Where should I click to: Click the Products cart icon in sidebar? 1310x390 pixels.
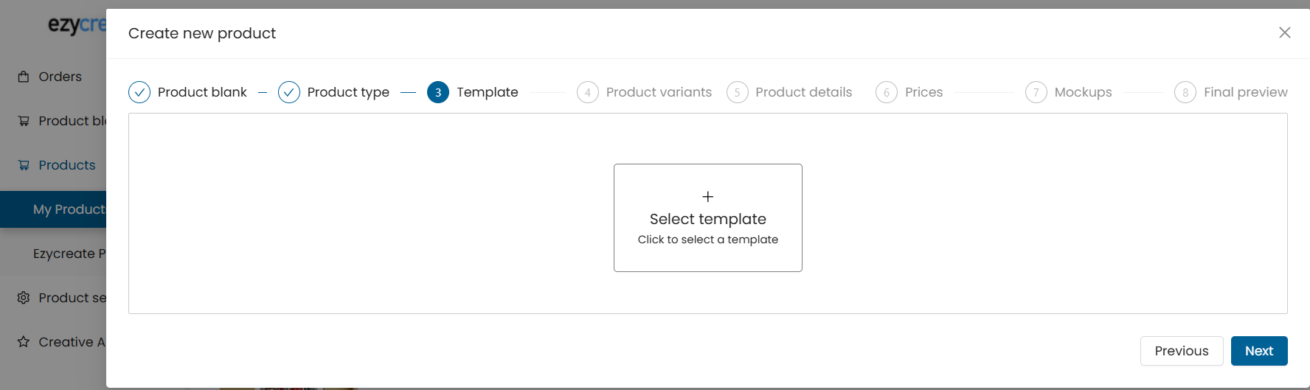click(24, 165)
